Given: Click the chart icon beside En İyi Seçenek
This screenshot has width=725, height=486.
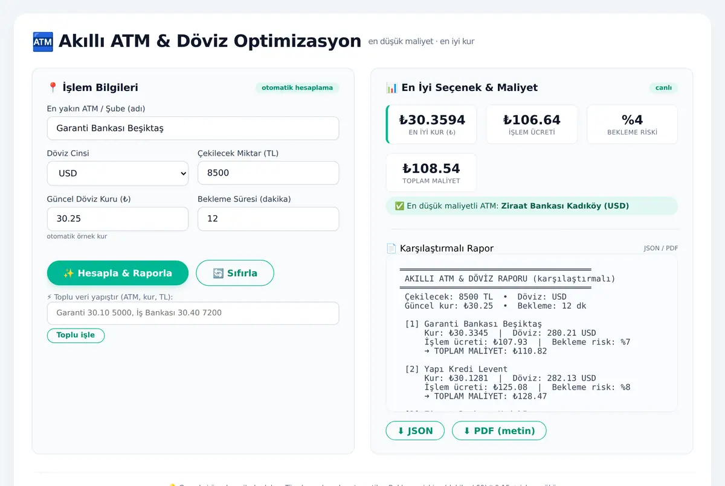Looking at the screenshot, I should tap(391, 87).
